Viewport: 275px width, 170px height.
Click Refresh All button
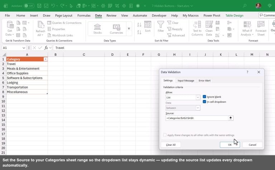40,29
